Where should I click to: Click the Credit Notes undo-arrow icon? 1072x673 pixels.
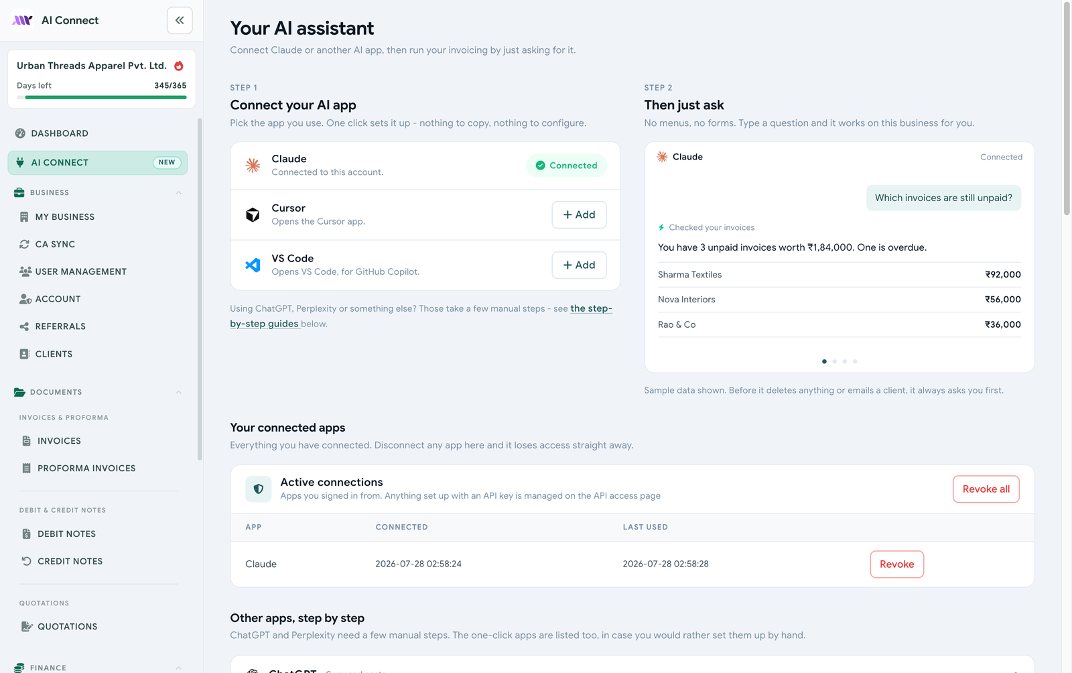[27, 561]
